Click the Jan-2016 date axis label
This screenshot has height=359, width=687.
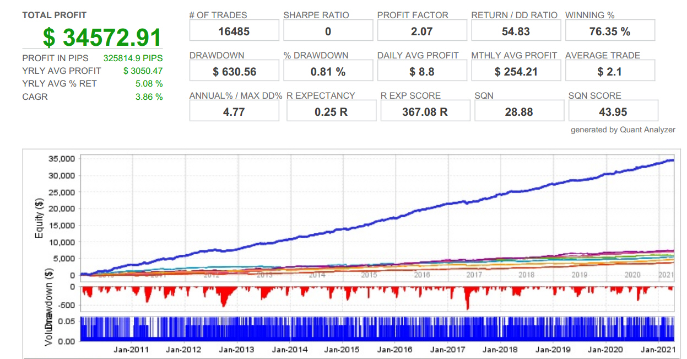[x=394, y=349]
